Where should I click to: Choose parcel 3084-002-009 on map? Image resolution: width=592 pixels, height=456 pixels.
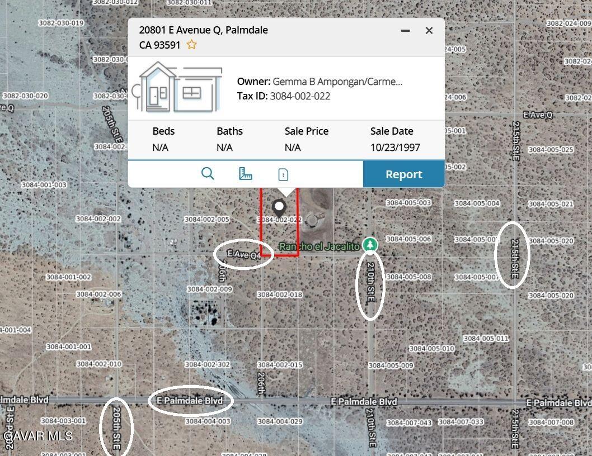click(209, 289)
